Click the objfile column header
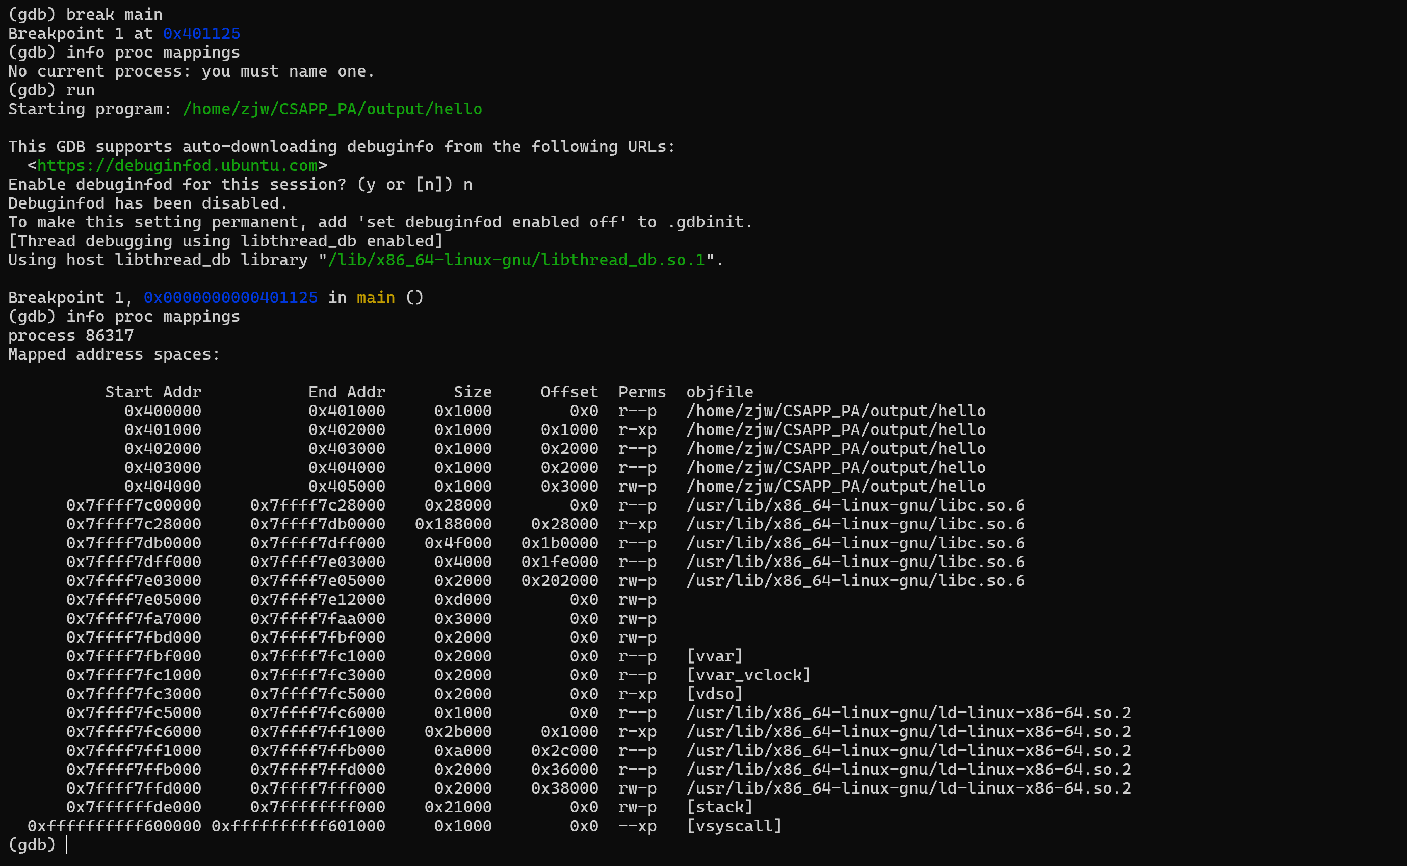 [x=719, y=392]
